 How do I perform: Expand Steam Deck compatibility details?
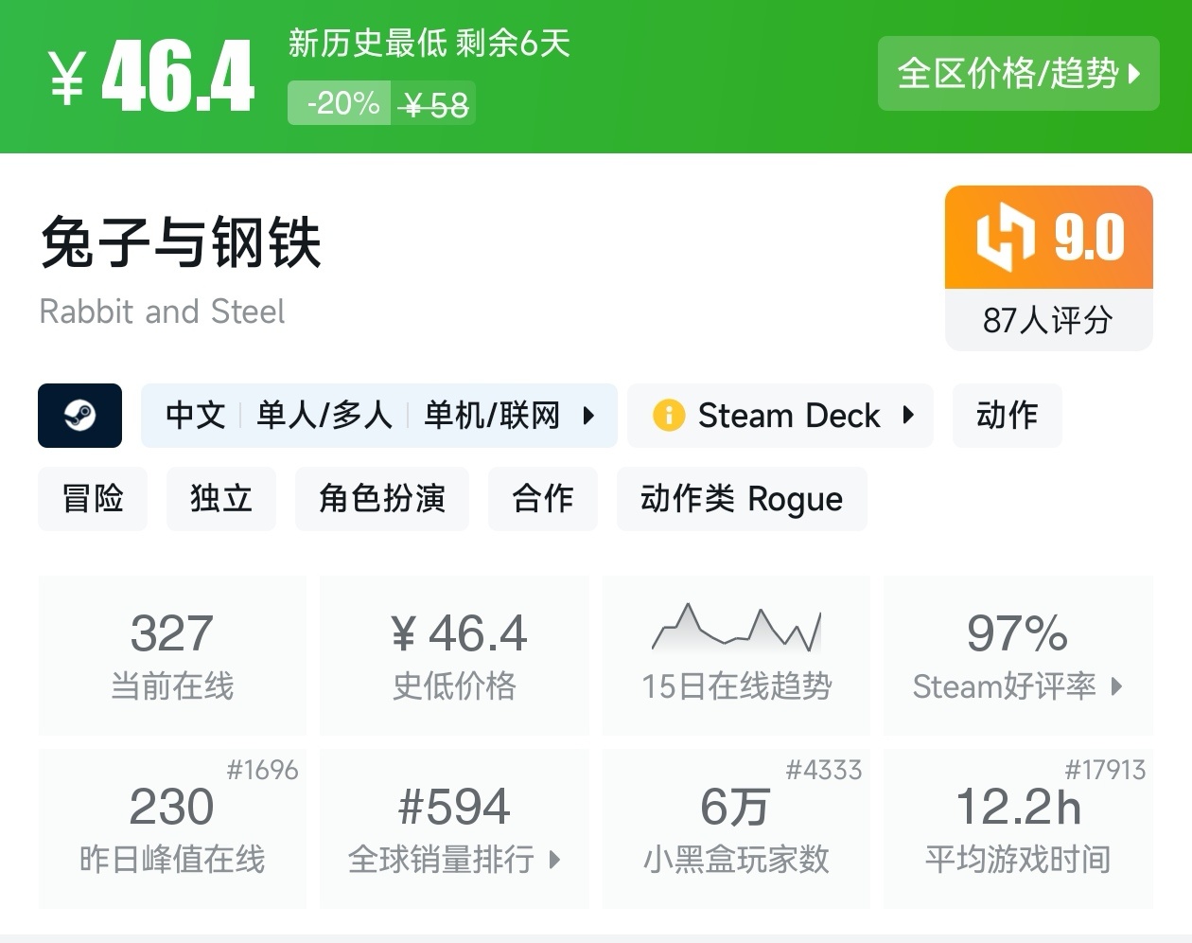pos(908,416)
